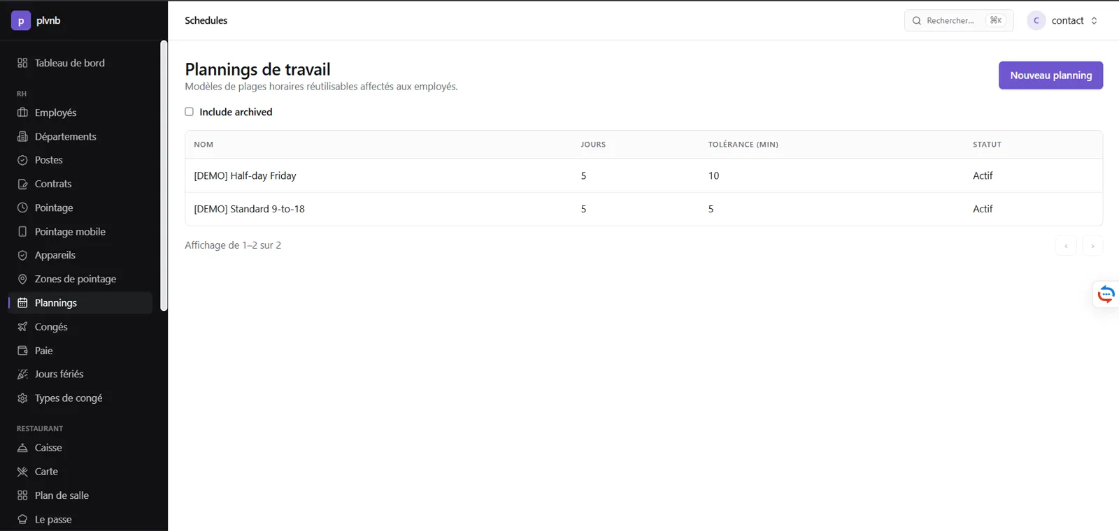Image resolution: width=1119 pixels, height=531 pixels.
Task: Click the Schedules breadcrumb title
Action: pyautogui.click(x=206, y=21)
